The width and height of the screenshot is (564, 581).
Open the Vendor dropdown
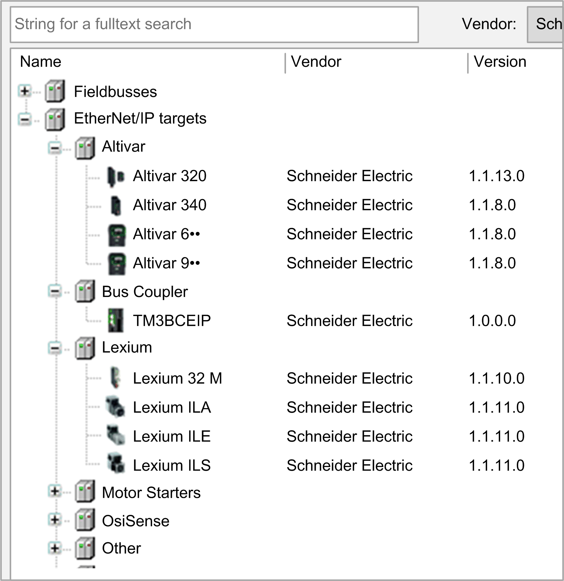[545, 24]
